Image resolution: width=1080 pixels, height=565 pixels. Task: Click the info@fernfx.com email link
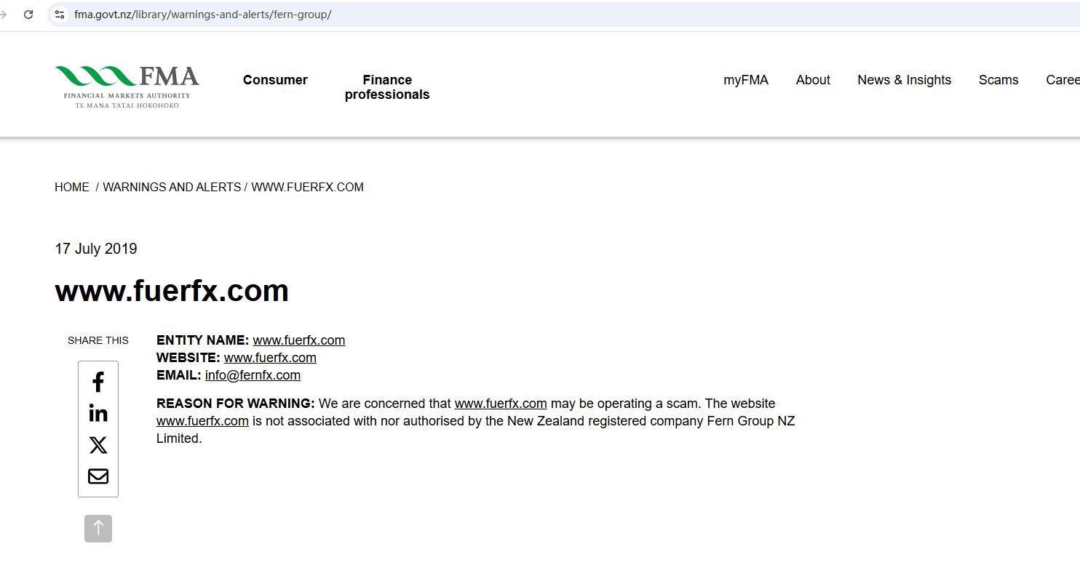[x=253, y=375]
